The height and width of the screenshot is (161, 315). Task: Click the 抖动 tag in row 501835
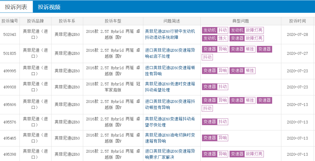207,57
